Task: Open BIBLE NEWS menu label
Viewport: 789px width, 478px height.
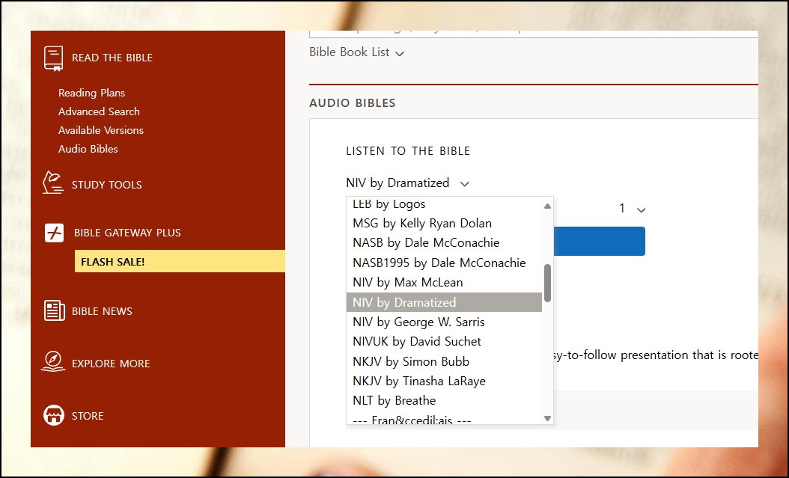Action: click(102, 311)
